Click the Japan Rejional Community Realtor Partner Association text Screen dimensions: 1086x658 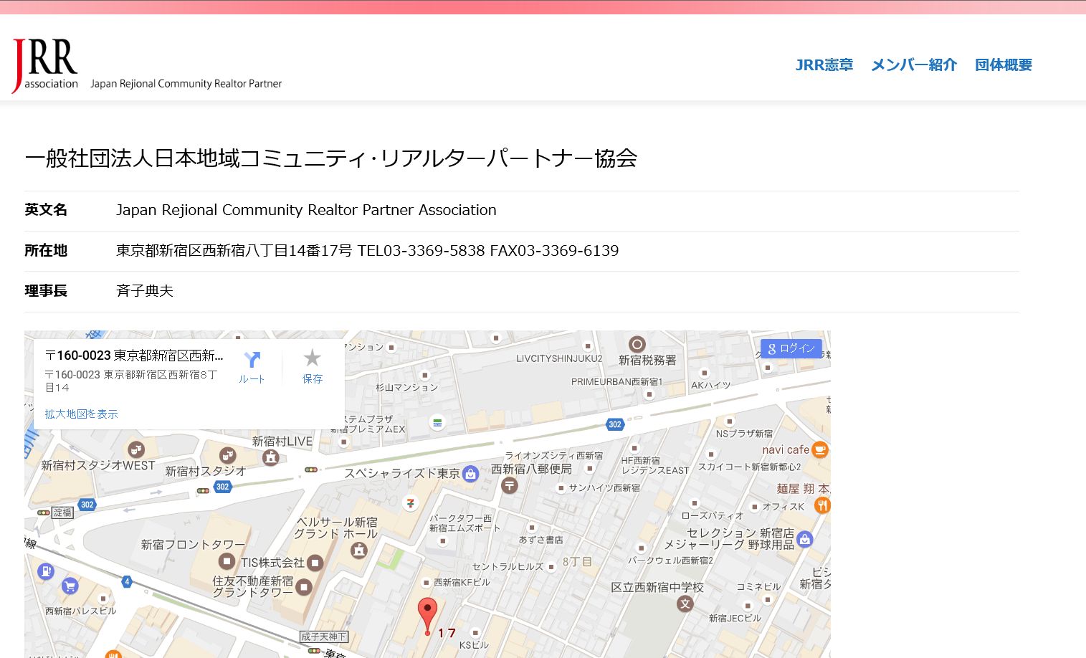[306, 210]
